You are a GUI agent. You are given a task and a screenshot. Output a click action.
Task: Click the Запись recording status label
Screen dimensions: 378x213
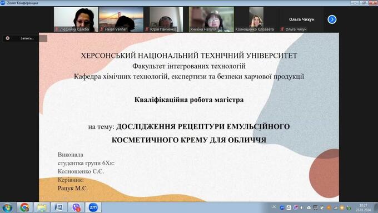(x=27, y=38)
